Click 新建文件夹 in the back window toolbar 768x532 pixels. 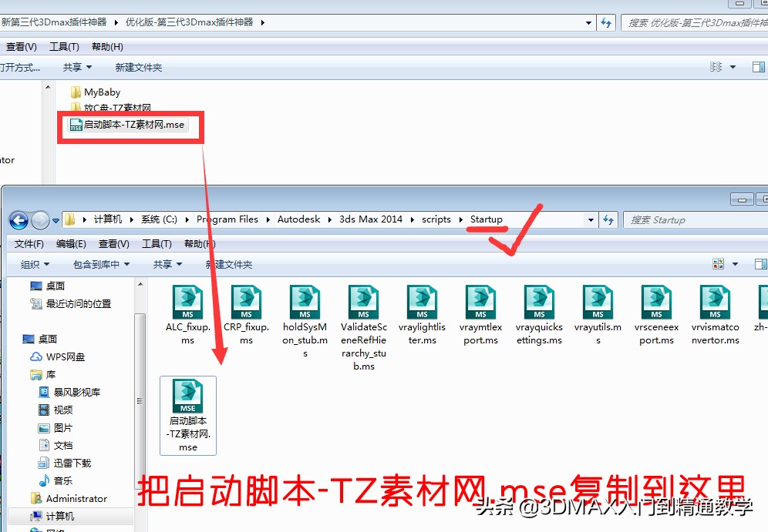139,67
